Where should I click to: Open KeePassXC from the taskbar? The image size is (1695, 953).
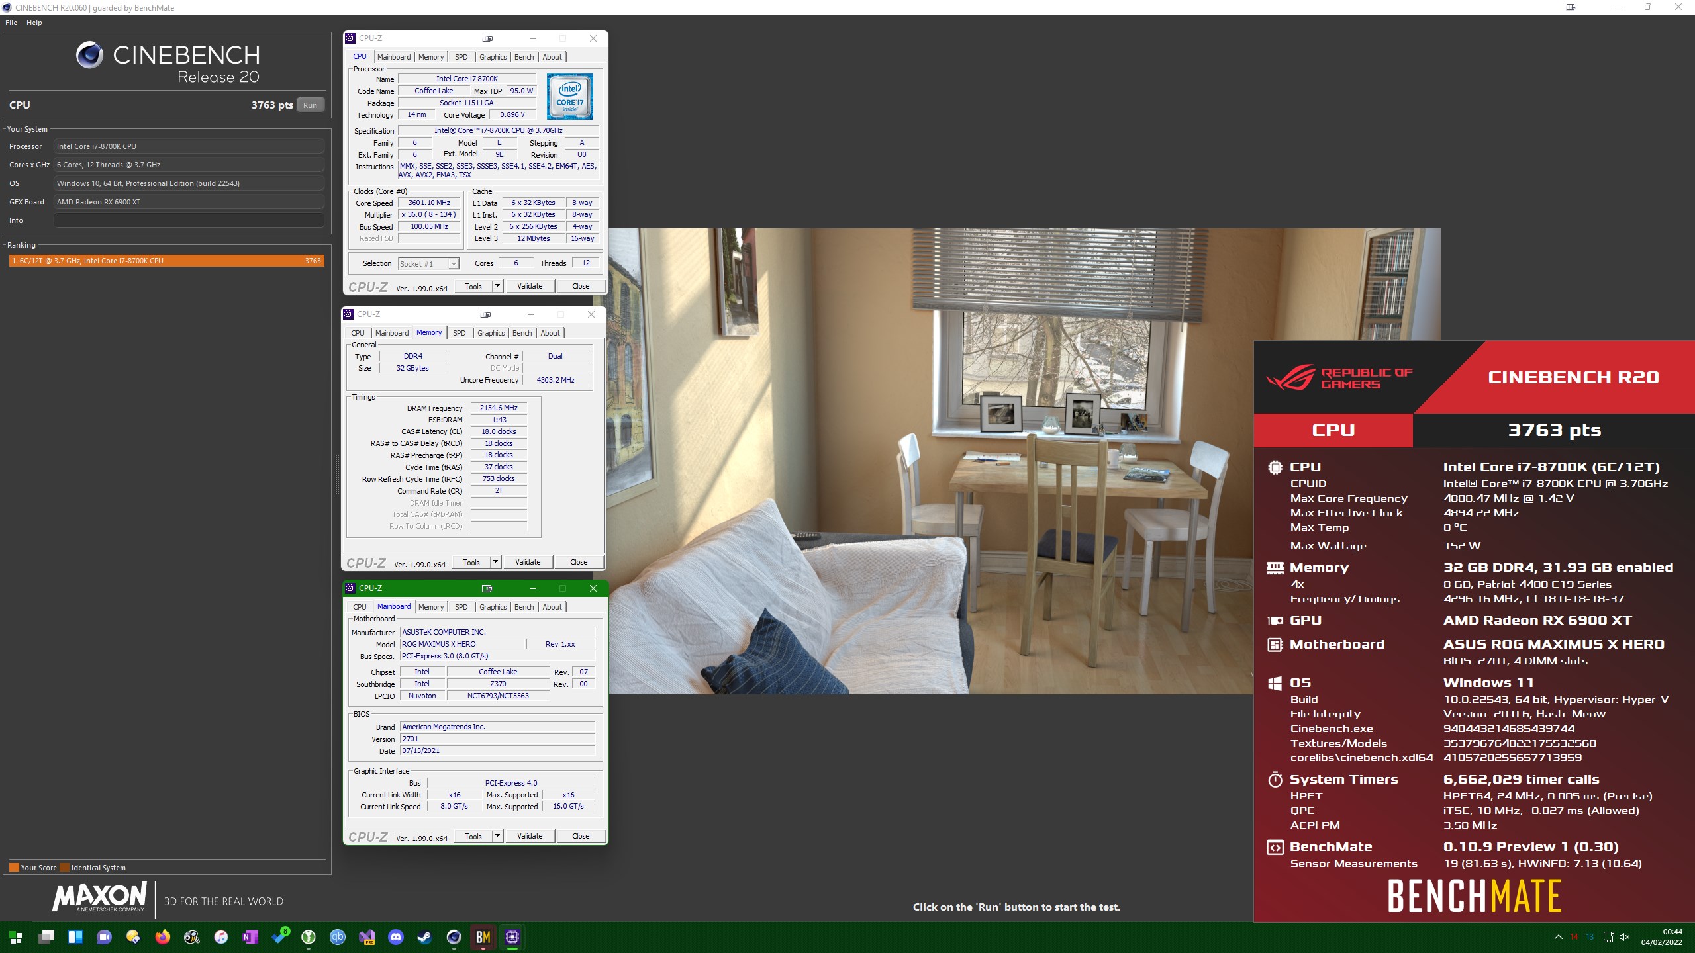click(x=309, y=937)
